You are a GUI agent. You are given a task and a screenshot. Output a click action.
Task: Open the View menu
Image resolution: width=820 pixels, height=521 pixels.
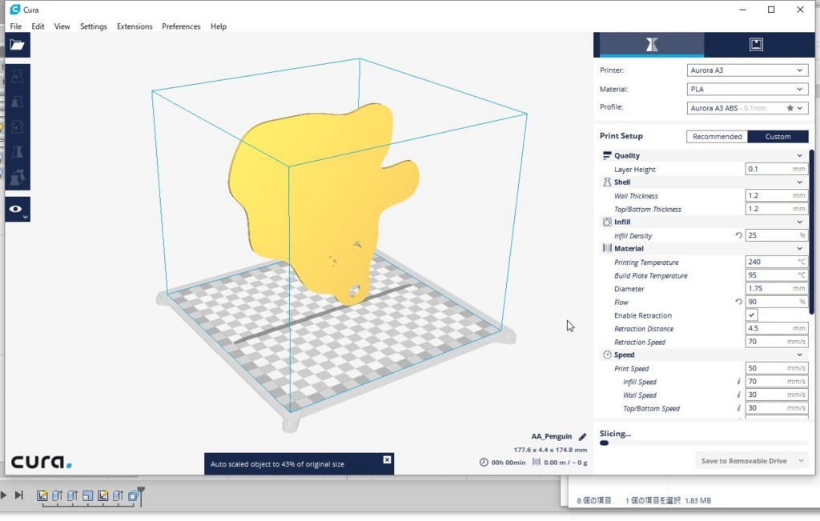[62, 26]
